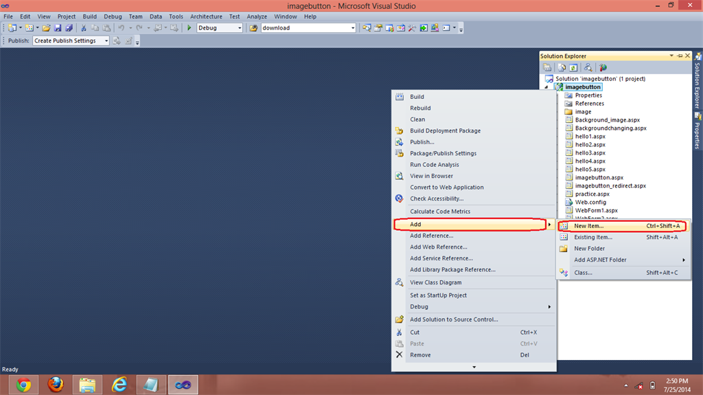Click the Solution Explorer toolbar icon
The image size is (703, 395).
(x=367, y=28)
